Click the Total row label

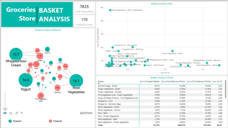(x=100, y=125)
